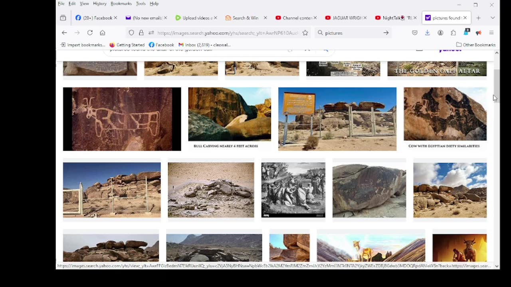Image resolution: width=511 pixels, height=287 pixels.
Task: Open the golden calf illustration thumbnail
Action: coord(371,248)
